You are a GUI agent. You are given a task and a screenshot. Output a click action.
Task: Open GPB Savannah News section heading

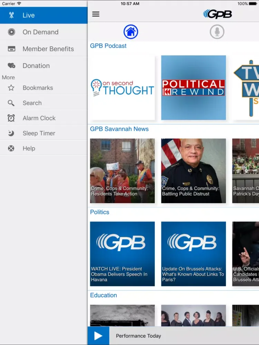[x=119, y=129]
